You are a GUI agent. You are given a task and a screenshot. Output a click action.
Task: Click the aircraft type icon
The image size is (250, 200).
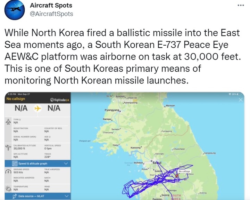(x=8, y=122)
